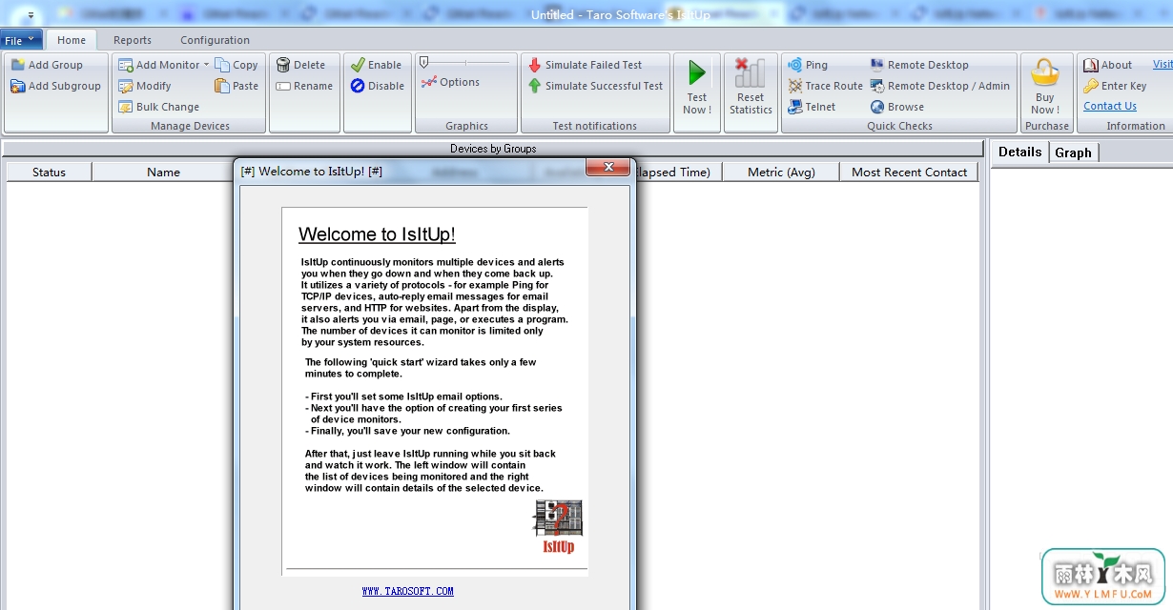Sort by the Name column header
The width and height of the screenshot is (1173, 610).
[163, 172]
